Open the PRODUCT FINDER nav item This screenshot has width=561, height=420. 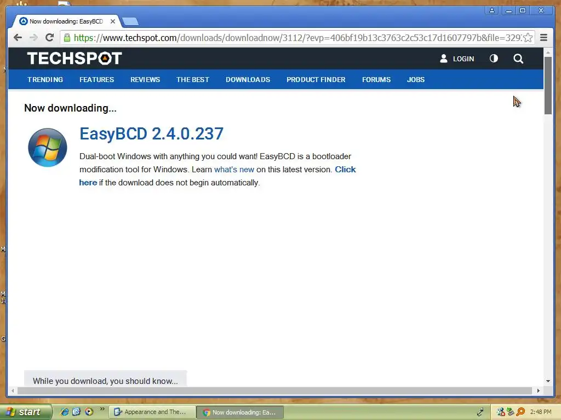pyautogui.click(x=316, y=80)
